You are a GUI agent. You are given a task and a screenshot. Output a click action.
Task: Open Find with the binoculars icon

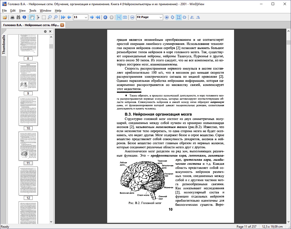18,17
